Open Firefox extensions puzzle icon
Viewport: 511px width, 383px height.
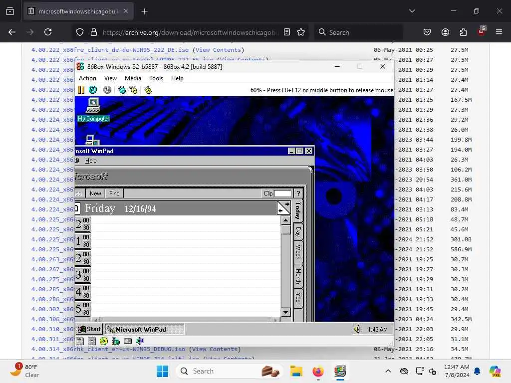tap(463, 32)
